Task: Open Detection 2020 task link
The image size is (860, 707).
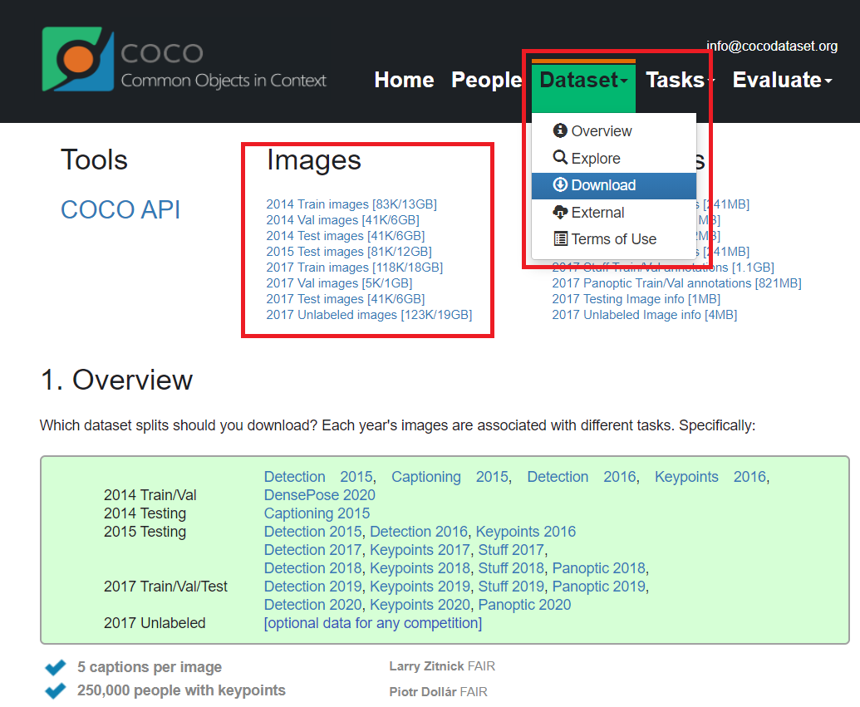Action: click(312, 605)
